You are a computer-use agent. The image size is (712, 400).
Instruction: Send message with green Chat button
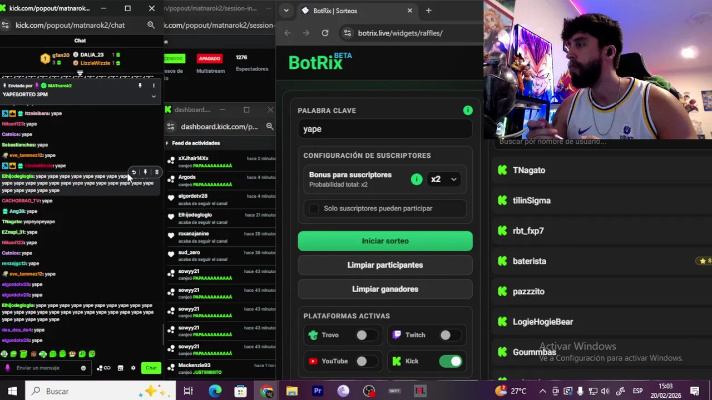coord(151,368)
